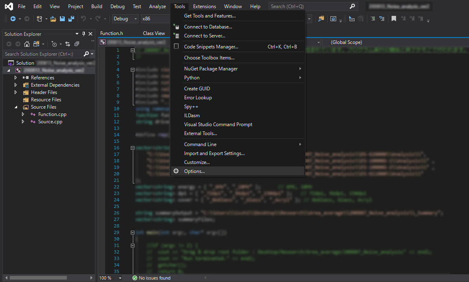Click the Home icon in Solution Explorer
Image resolution: width=469 pixels, height=282 pixels.
click(x=27, y=44)
